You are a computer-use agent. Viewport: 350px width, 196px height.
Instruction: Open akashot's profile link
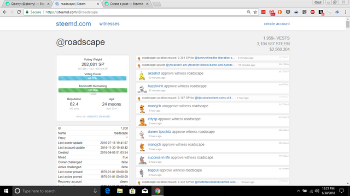point(154,73)
